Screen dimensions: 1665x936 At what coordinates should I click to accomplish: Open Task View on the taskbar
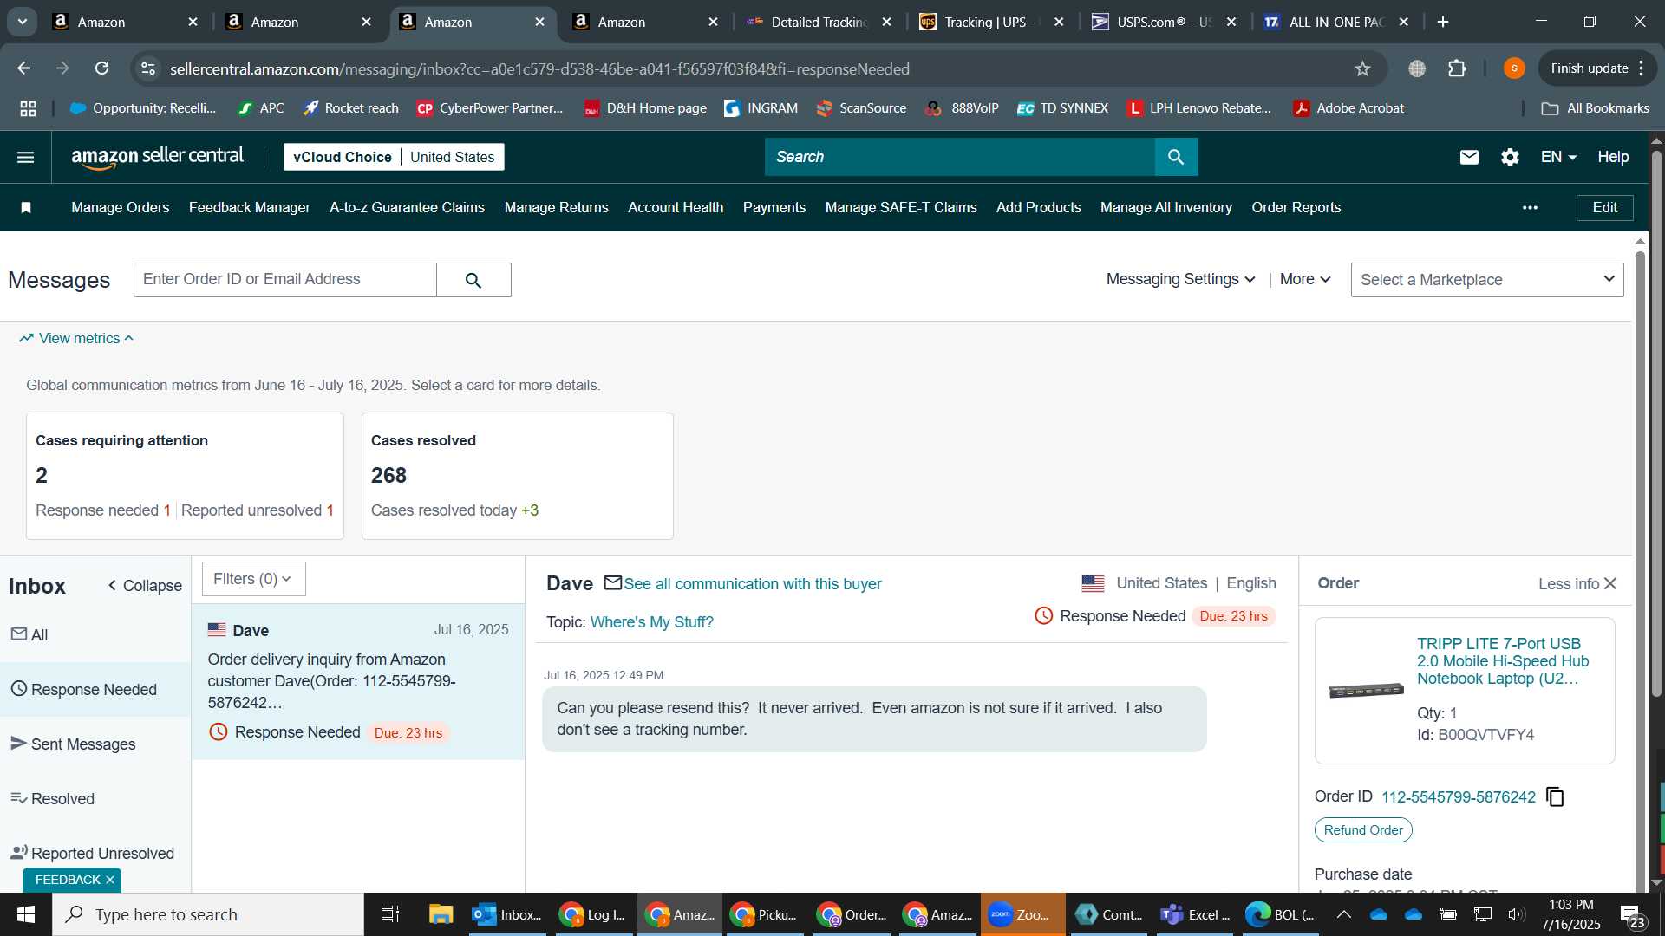(x=390, y=914)
